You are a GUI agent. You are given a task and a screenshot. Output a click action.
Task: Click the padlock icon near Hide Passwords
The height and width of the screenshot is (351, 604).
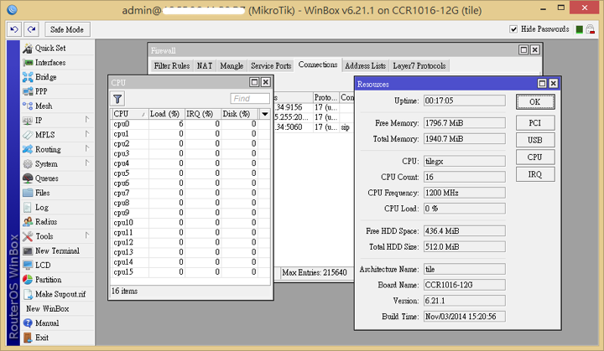590,29
